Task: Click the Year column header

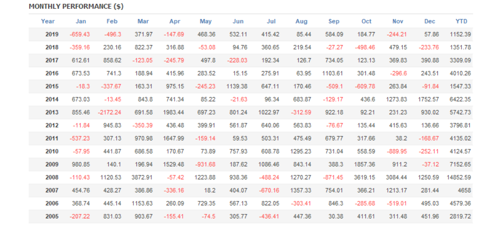Action: click(x=48, y=21)
